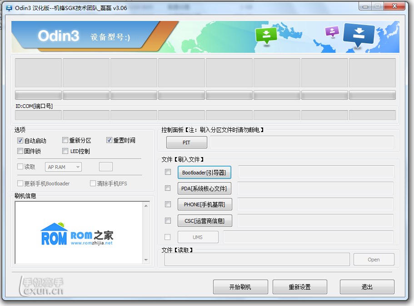Minimize the Odin3 window
This screenshot has width=414, height=306.
tap(365, 7)
